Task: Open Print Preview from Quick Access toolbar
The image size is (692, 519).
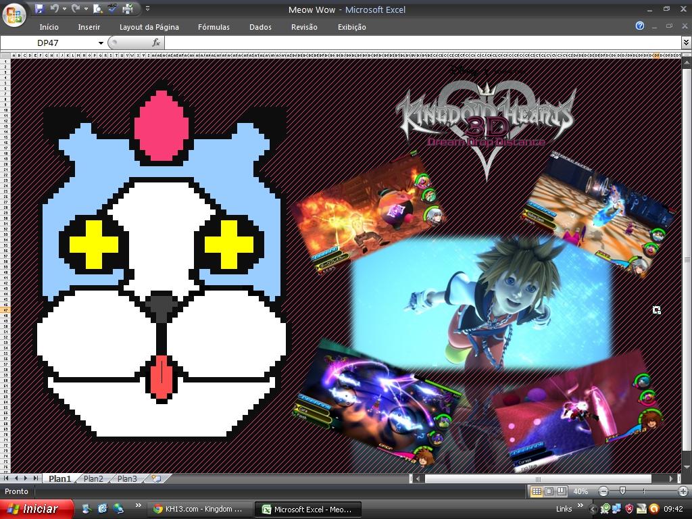Action: [x=98, y=9]
